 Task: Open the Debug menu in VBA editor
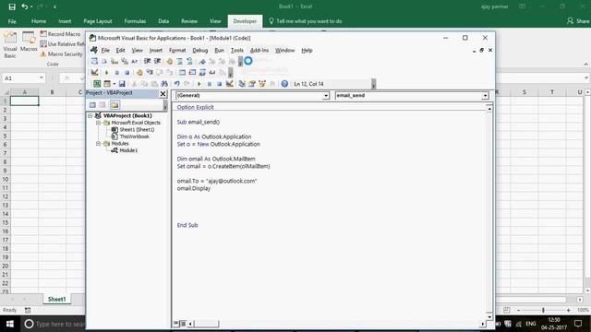point(199,51)
